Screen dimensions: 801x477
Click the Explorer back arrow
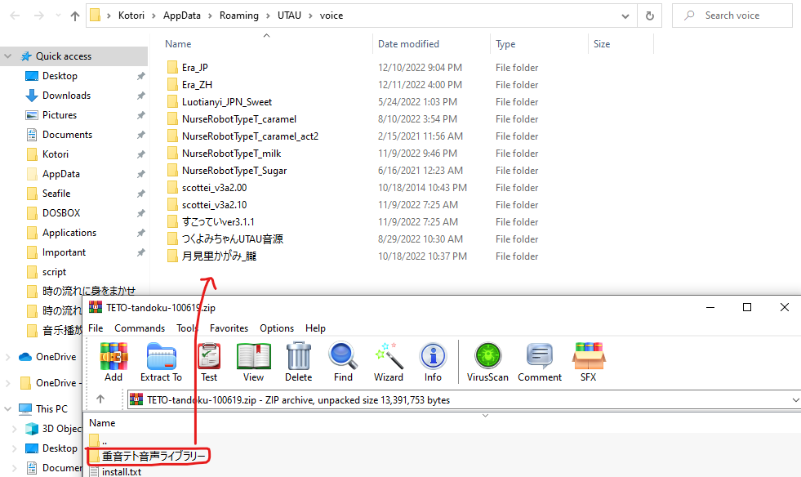pyautogui.click(x=16, y=16)
